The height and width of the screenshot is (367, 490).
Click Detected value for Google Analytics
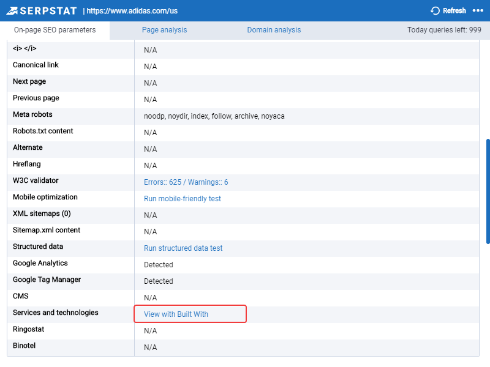(159, 265)
